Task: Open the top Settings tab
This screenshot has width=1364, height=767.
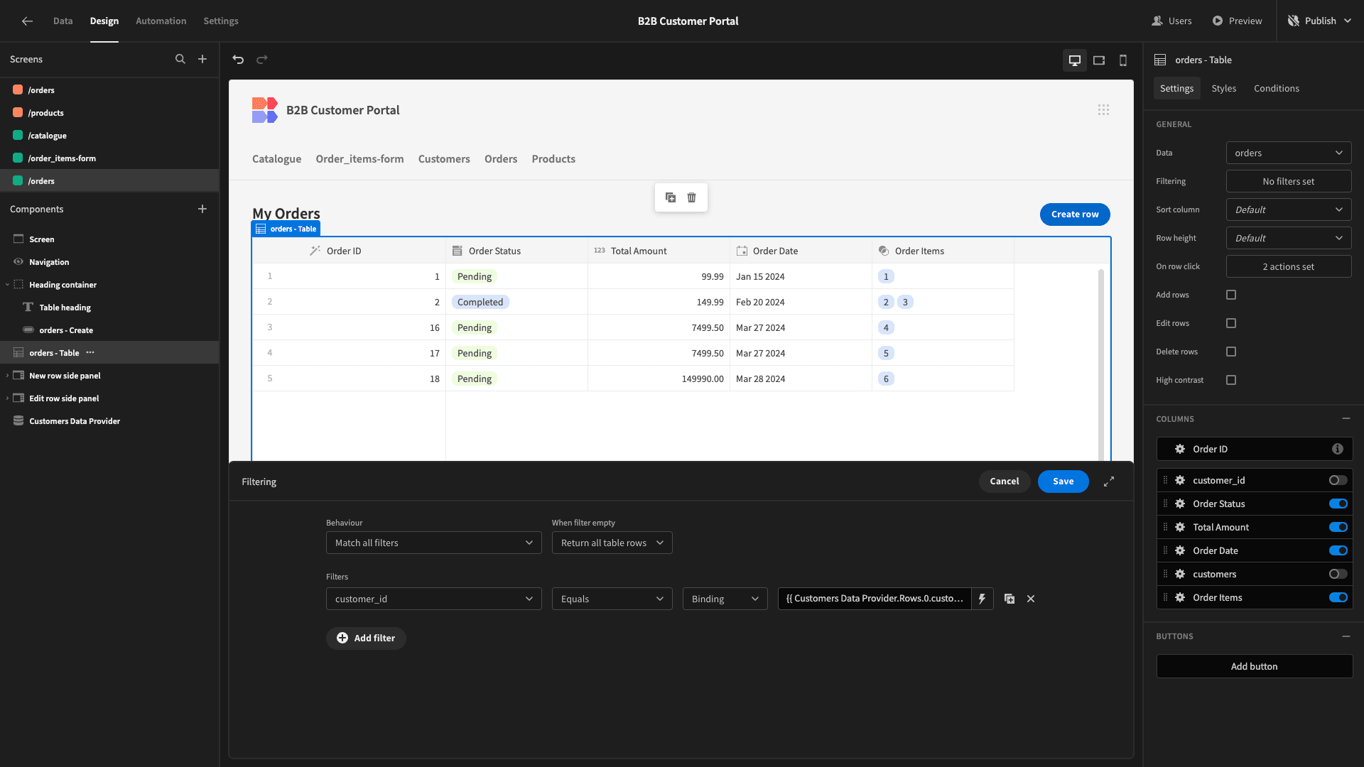Action: pos(221,21)
